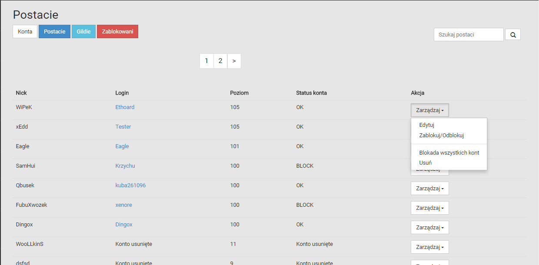Click the BLOCK status in FubuXwozek row

pyautogui.click(x=305, y=205)
